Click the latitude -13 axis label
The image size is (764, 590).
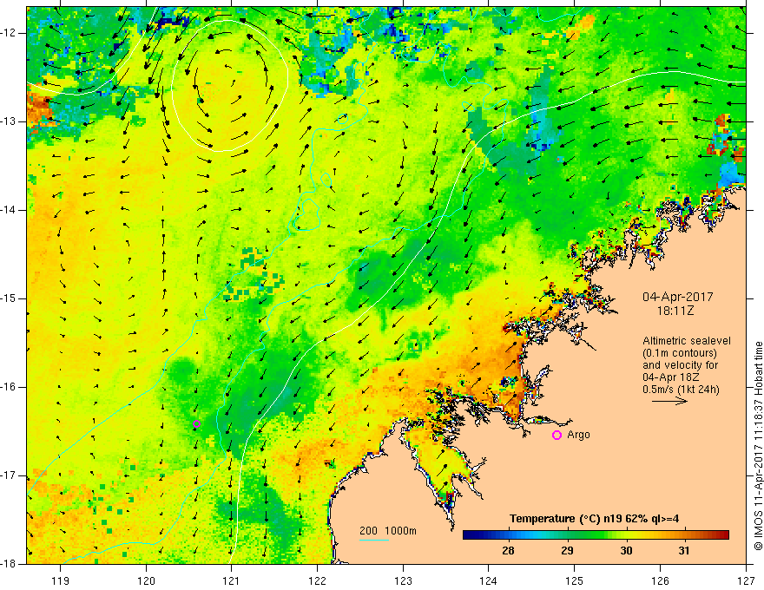coord(9,121)
